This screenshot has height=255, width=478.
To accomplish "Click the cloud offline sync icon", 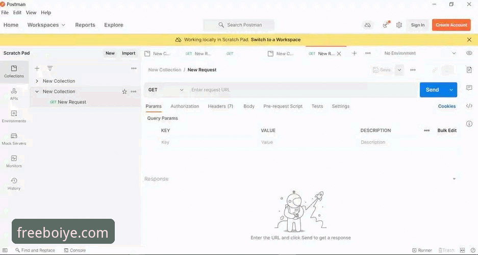I will click(368, 25).
